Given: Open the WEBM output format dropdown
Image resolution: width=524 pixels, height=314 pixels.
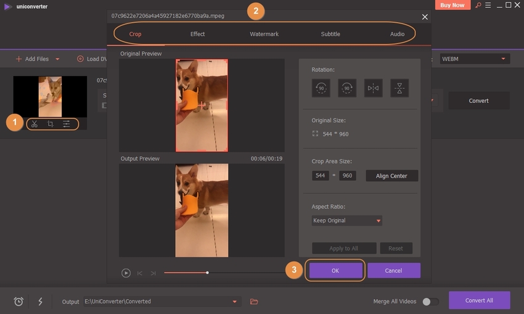Looking at the screenshot, I should point(475,59).
